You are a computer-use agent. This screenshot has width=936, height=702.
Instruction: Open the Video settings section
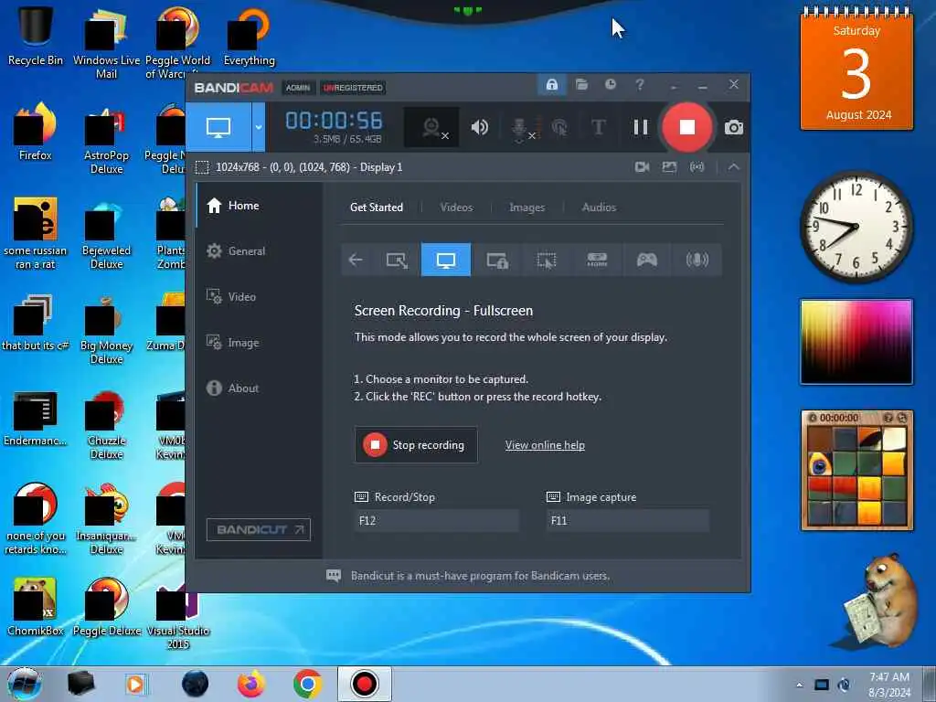(259, 297)
